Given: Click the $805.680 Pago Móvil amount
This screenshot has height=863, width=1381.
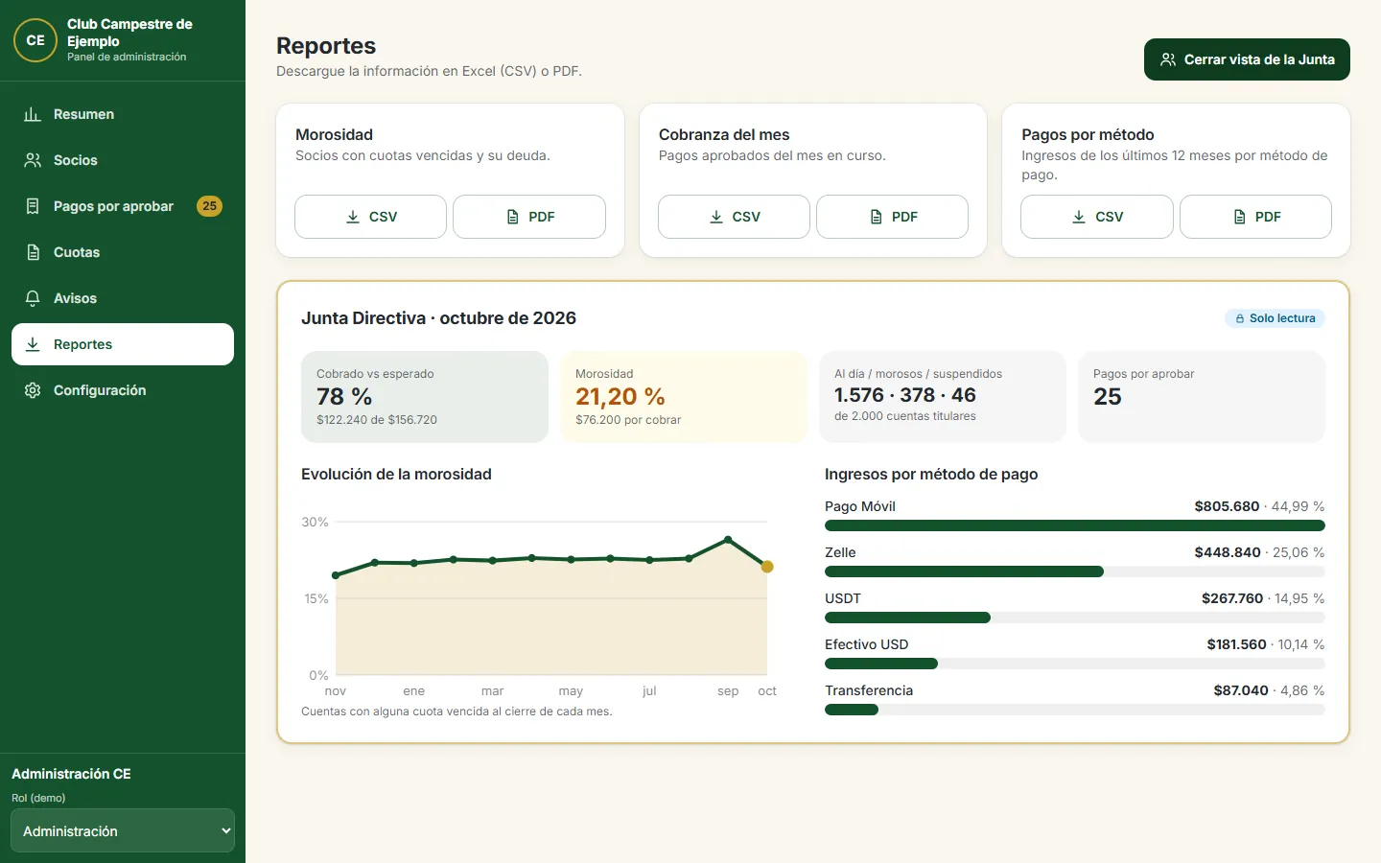Looking at the screenshot, I should click(x=1227, y=506).
